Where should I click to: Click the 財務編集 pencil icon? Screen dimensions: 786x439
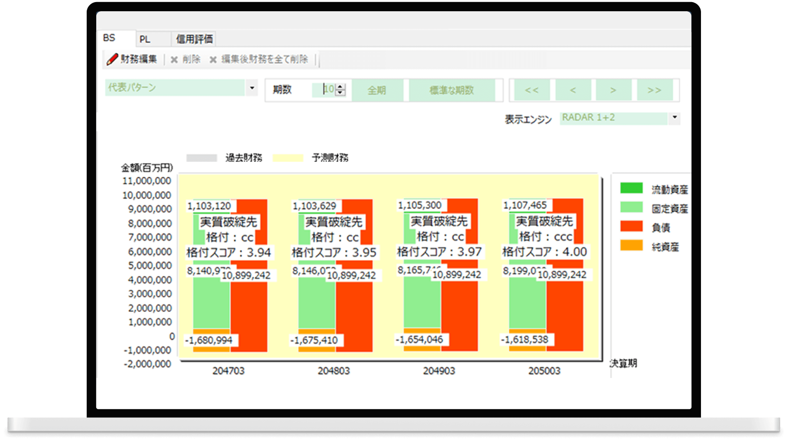[x=112, y=59]
